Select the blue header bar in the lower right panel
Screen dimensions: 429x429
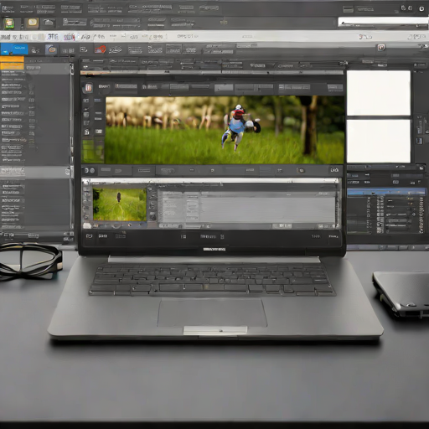click(x=386, y=192)
